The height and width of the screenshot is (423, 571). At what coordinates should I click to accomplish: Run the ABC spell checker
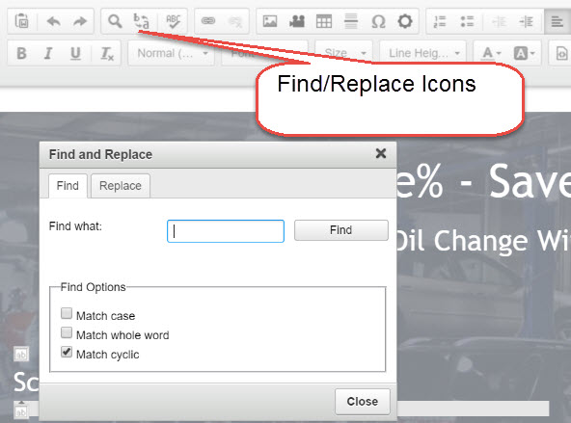click(x=173, y=21)
